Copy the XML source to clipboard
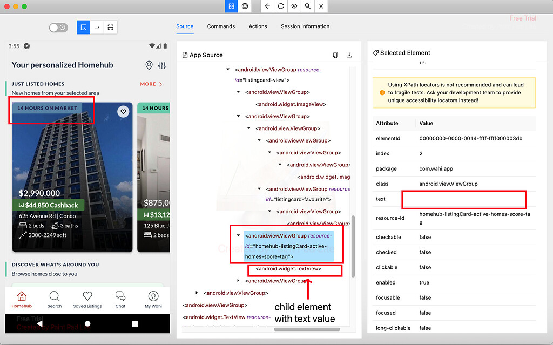 [335, 55]
